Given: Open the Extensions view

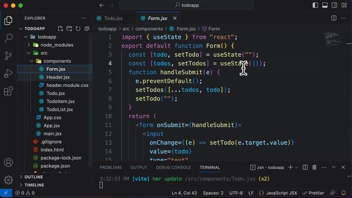Looking at the screenshot, I should 8,91.
